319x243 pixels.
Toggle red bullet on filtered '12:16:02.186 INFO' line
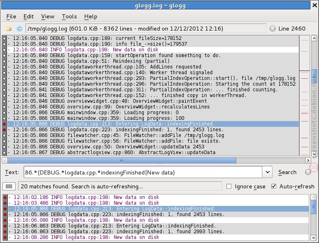point(5,197)
